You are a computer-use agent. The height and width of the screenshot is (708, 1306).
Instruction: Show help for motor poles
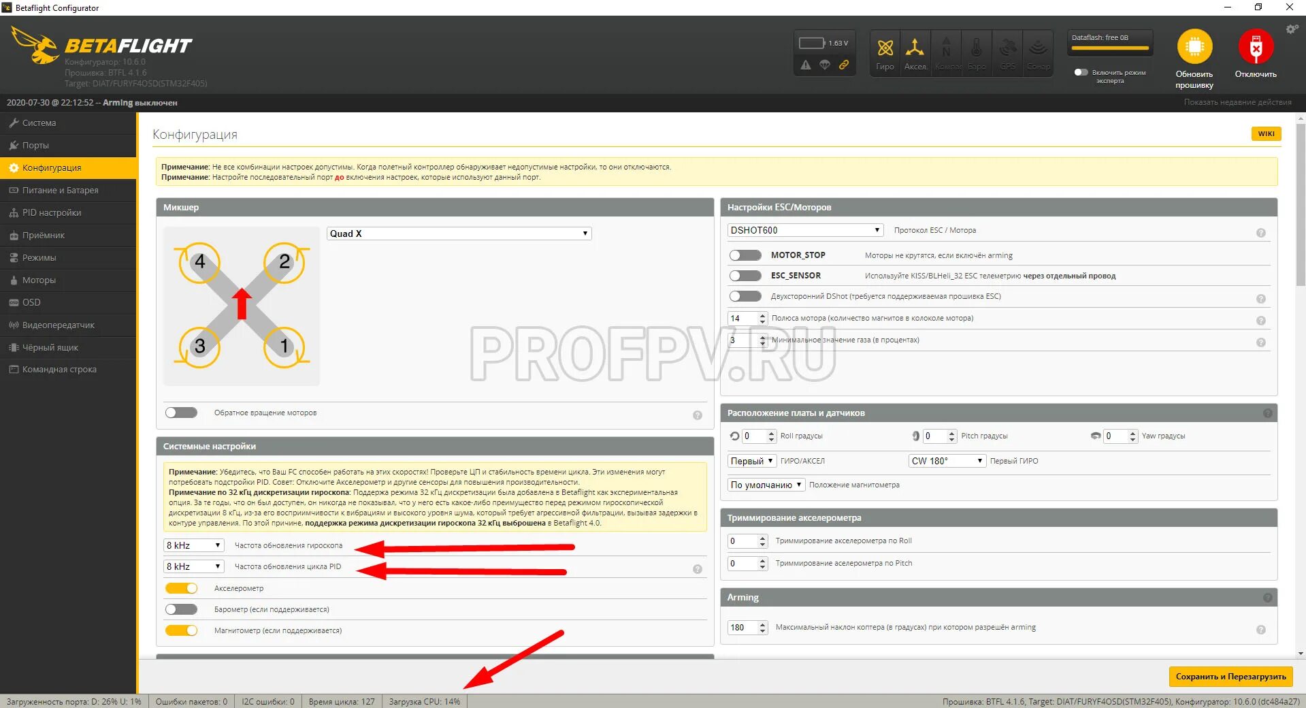(x=1261, y=321)
